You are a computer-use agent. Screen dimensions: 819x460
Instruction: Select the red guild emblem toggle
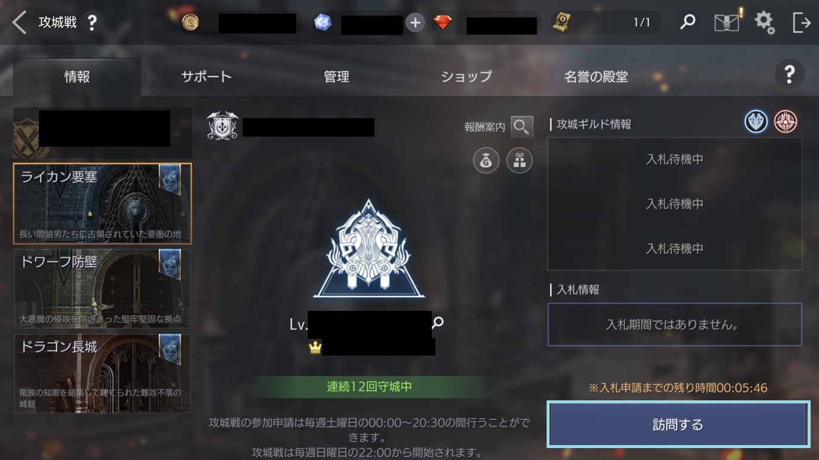coord(785,122)
